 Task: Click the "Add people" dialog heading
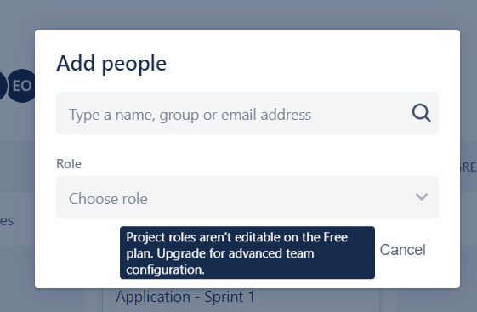[111, 64]
